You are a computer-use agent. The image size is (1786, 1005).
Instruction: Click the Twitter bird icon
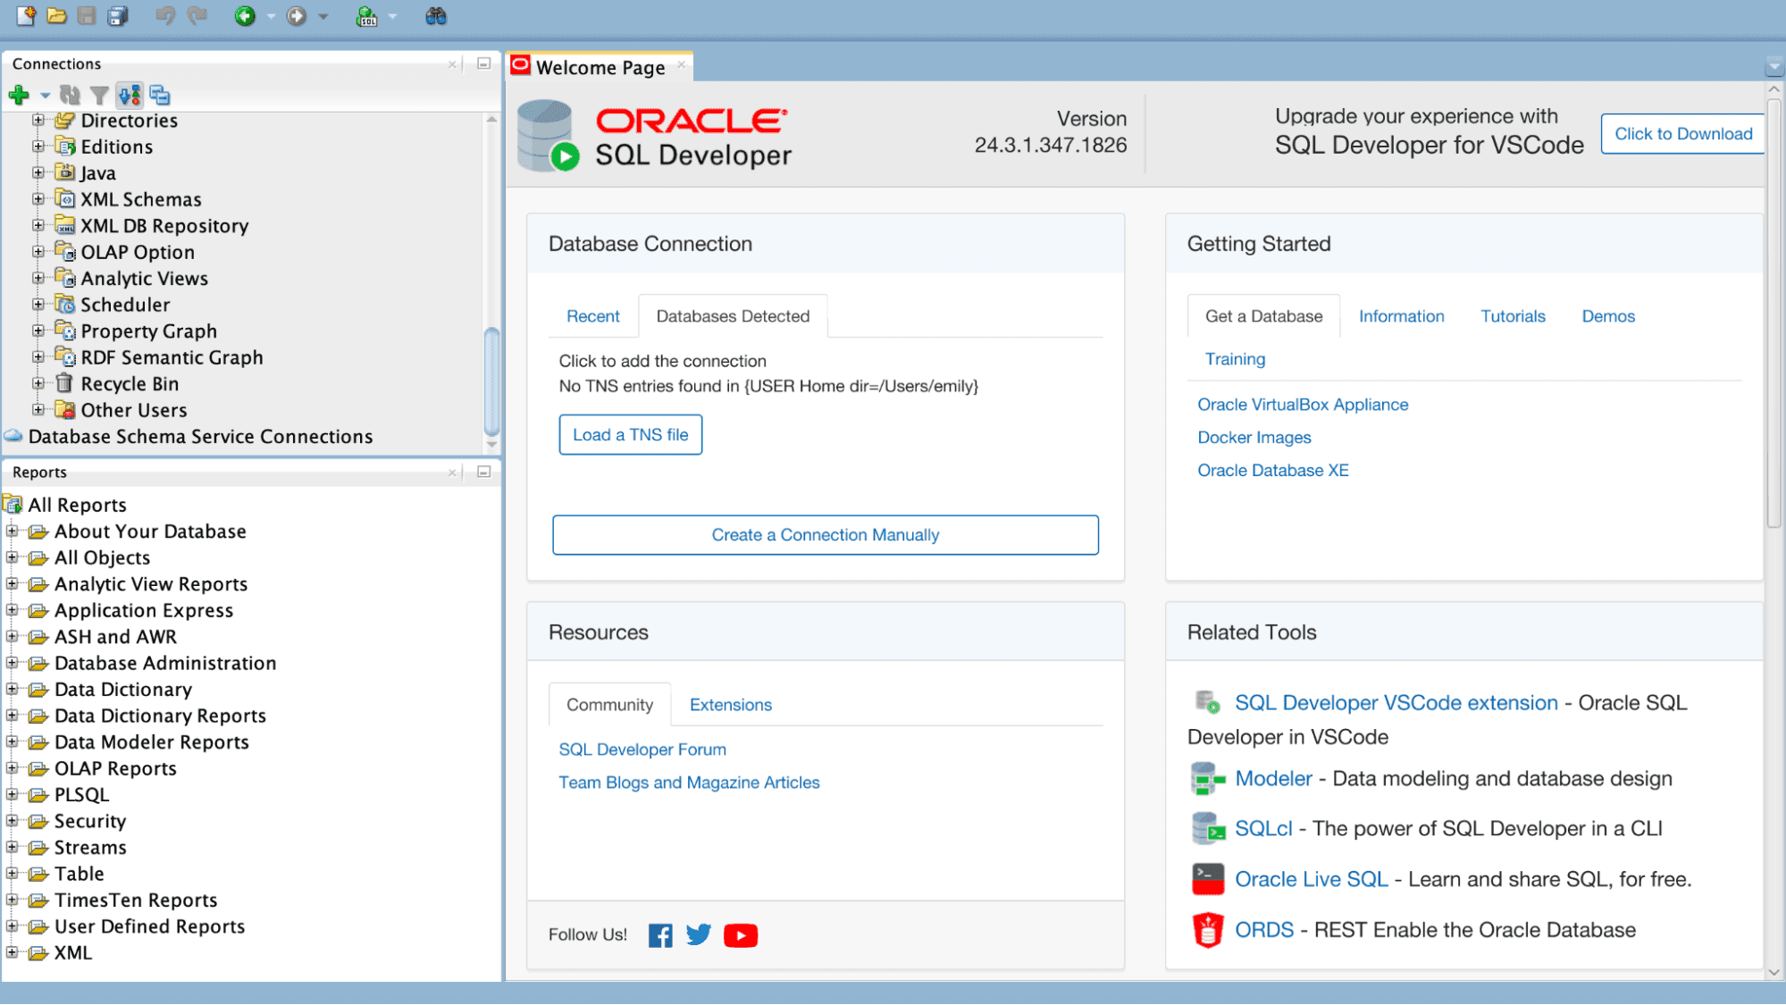point(699,934)
